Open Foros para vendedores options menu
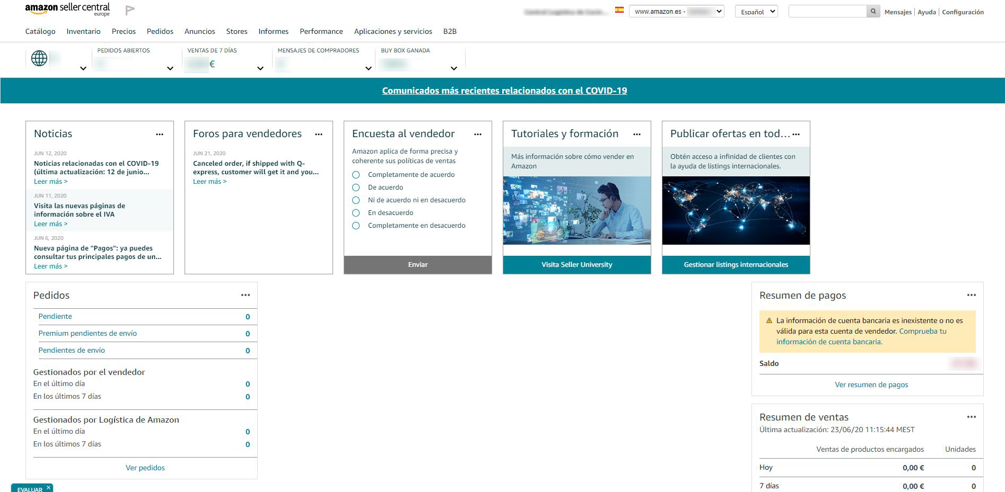 click(x=319, y=135)
